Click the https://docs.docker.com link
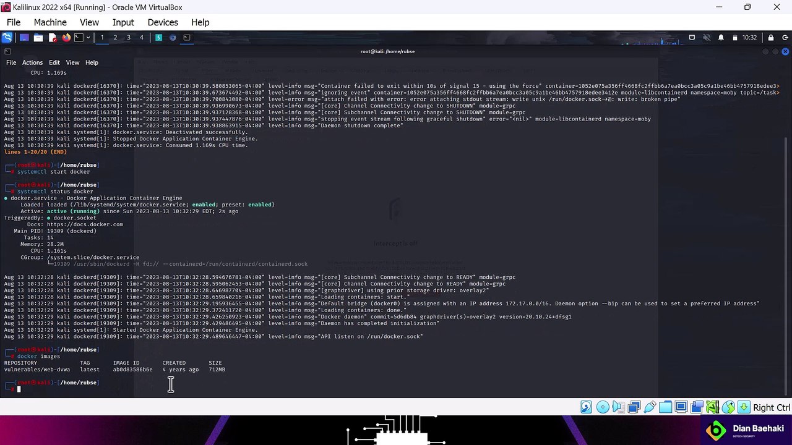Image resolution: width=792 pixels, height=445 pixels. point(85,224)
